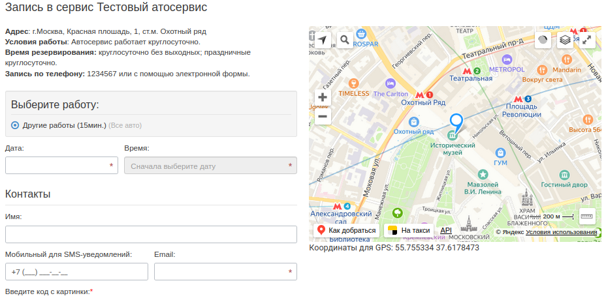Viewport: 608px width, 298px height.
Task: Click the Выберите работу heading
Action: pyautogui.click(x=55, y=105)
